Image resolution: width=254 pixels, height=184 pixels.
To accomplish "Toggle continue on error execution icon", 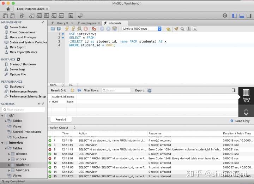I will pos(94,29).
